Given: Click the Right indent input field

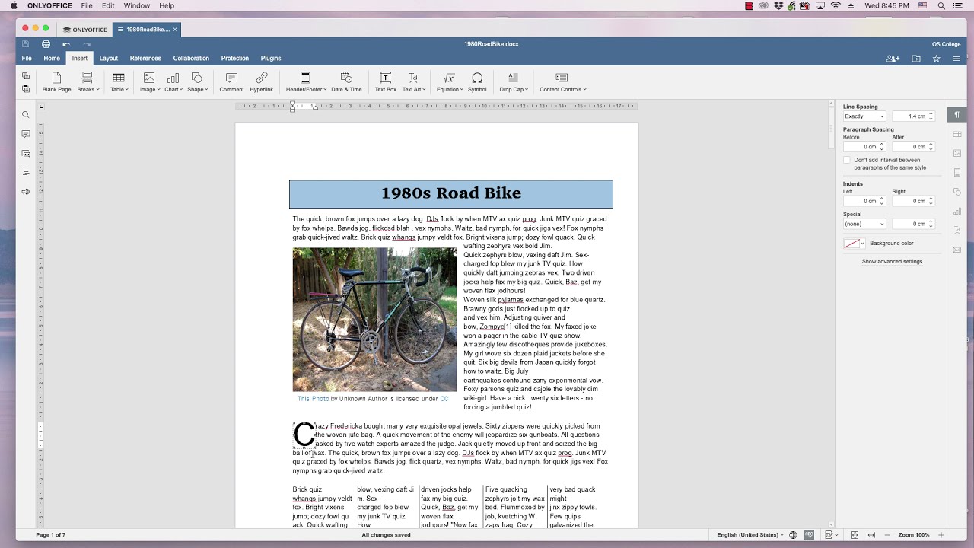Looking at the screenshot, I should click(x=912, y=201).
